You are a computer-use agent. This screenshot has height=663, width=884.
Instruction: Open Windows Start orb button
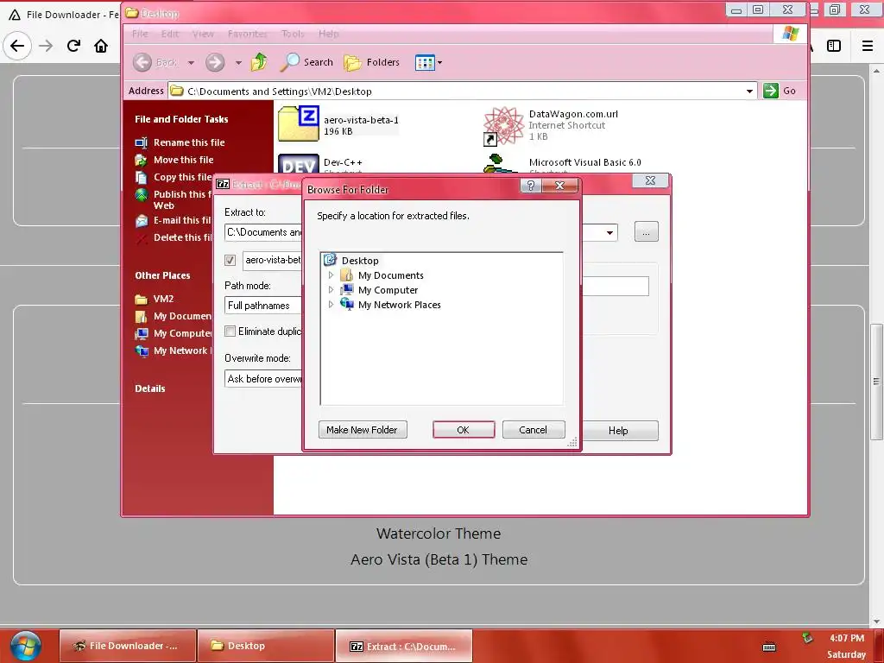click(x=25, y=646)
